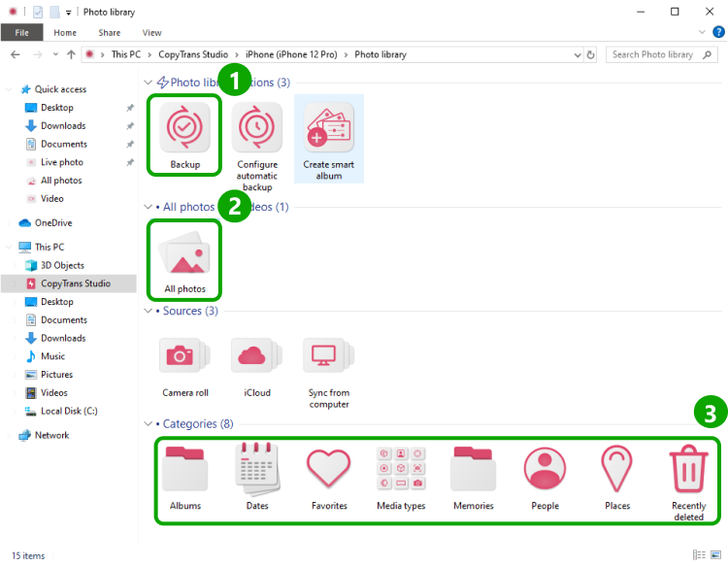Screen dimensions: 728x566
Task: Collapse the Photo library actions group
Action: pos(149,83)
